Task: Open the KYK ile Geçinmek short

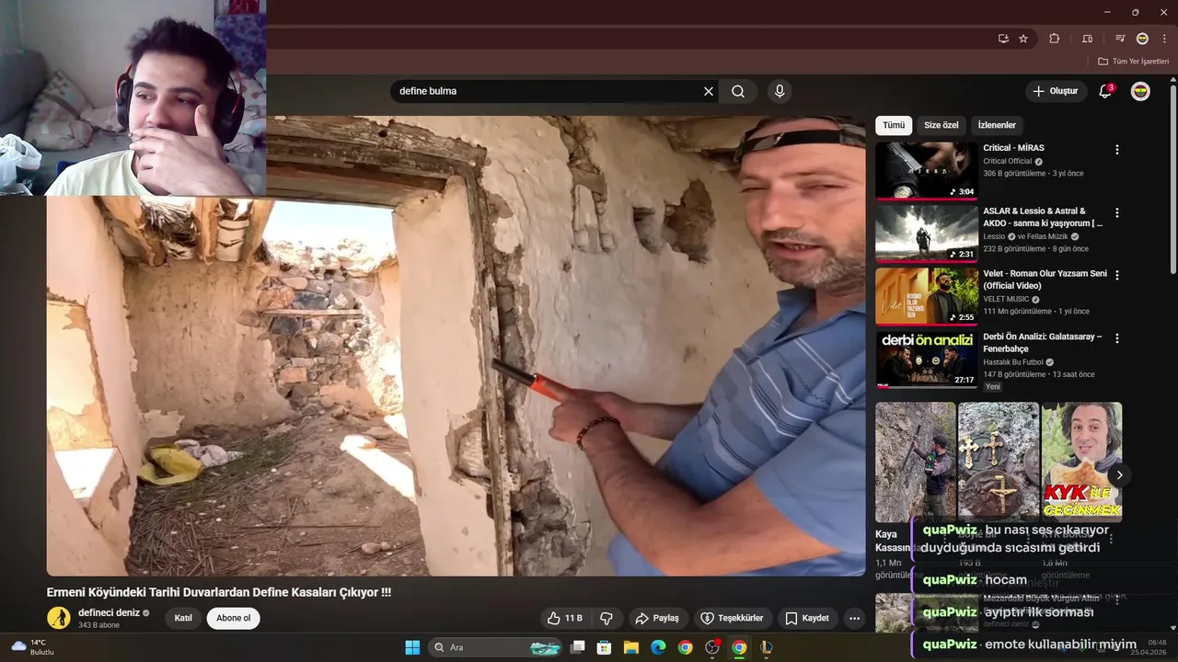Action: click(x=1081, y=462)
